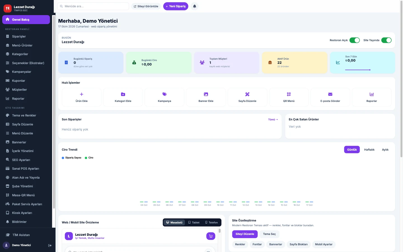Open Sanal POS Ayarları menu item
The image size is (403, 252).
coord(26,169)
